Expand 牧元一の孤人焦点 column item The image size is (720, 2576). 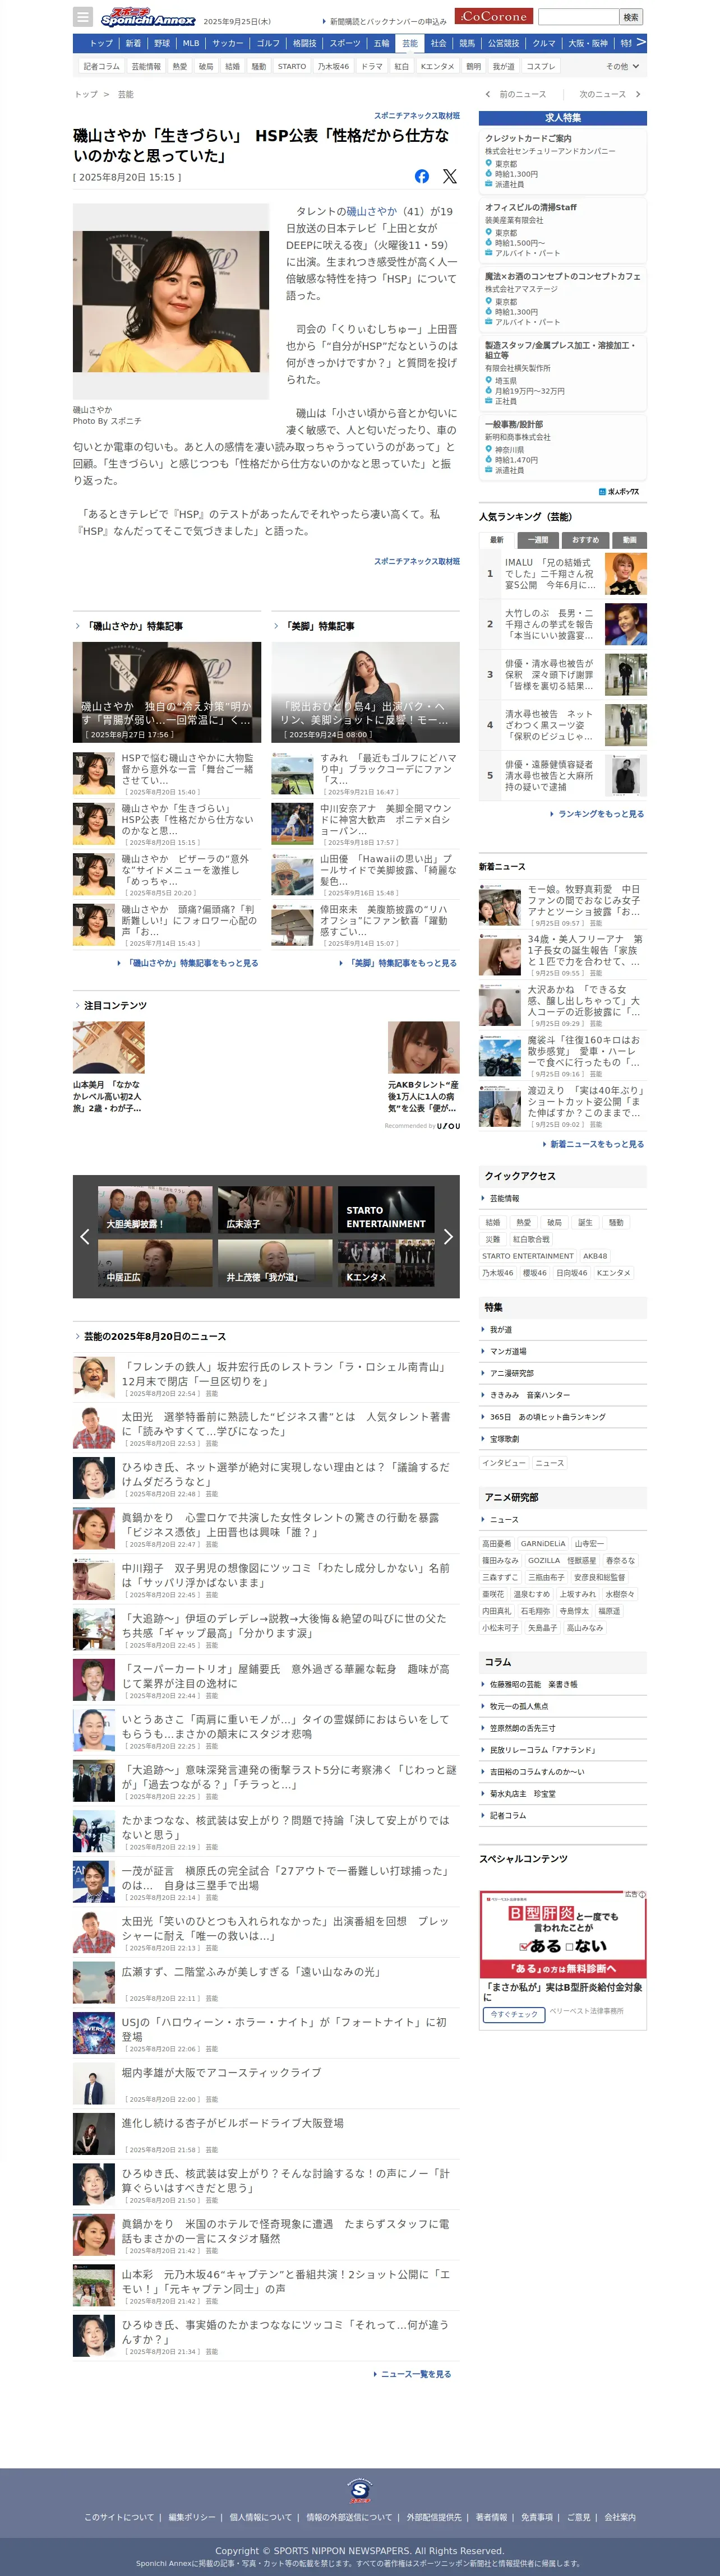click(x=564, y=1706)
